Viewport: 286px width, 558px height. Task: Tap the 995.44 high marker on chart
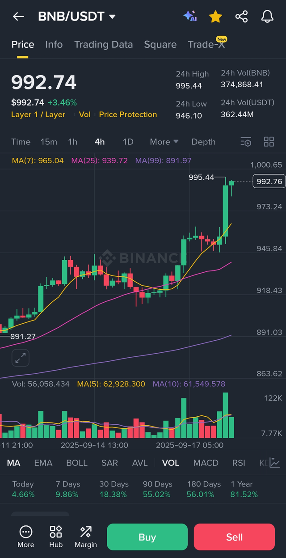[x=202, y=178]
